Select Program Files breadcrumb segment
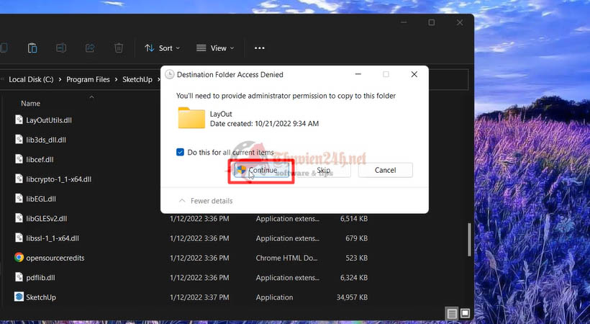This screenshot has height=324, width=590. [88, 79]
